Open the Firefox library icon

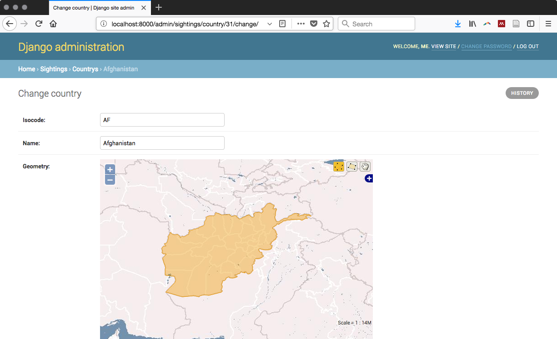[x=472, y=24]
